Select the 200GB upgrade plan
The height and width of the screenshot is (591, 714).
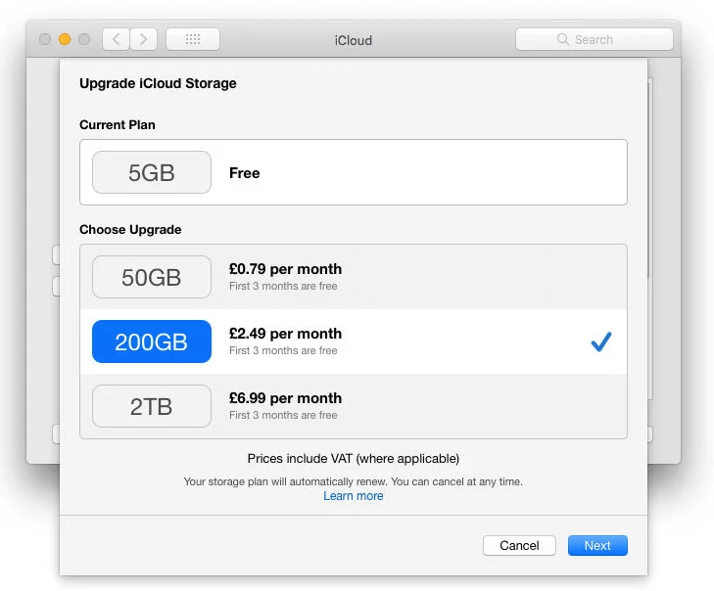tap(354, 341)
